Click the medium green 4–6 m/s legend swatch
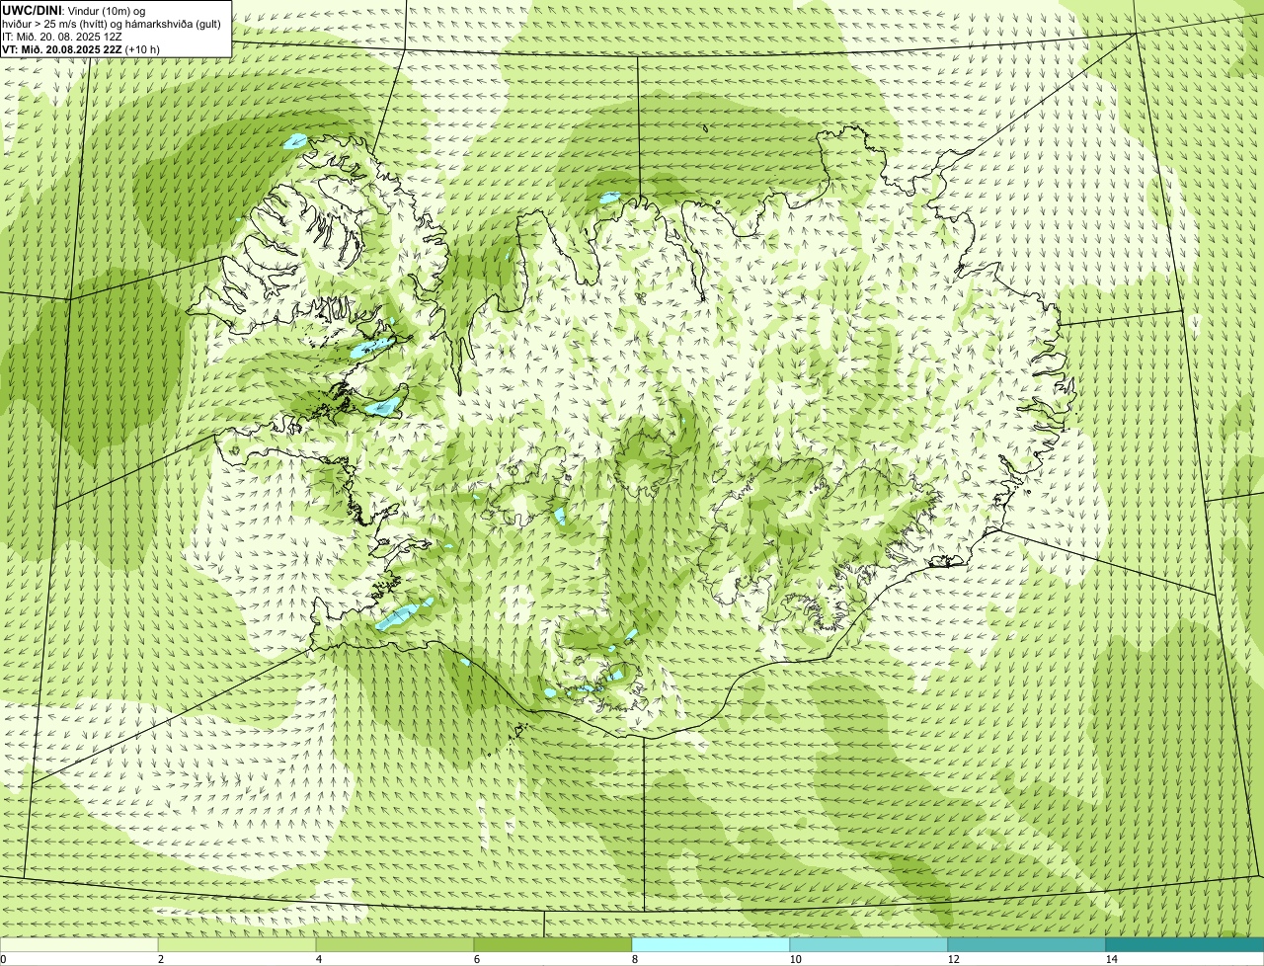The width and height of the screenshot is (1264, 966). (395, 944)
